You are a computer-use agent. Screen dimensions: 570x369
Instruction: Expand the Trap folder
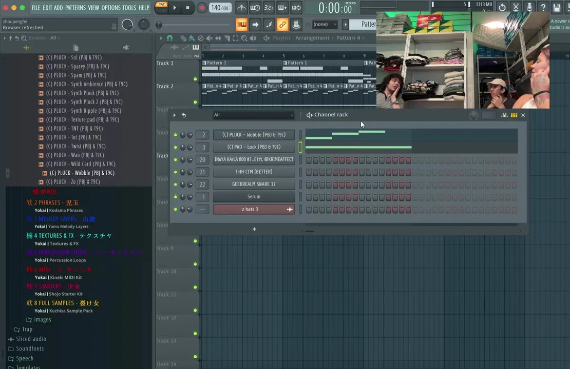click(x=24, y=330)
